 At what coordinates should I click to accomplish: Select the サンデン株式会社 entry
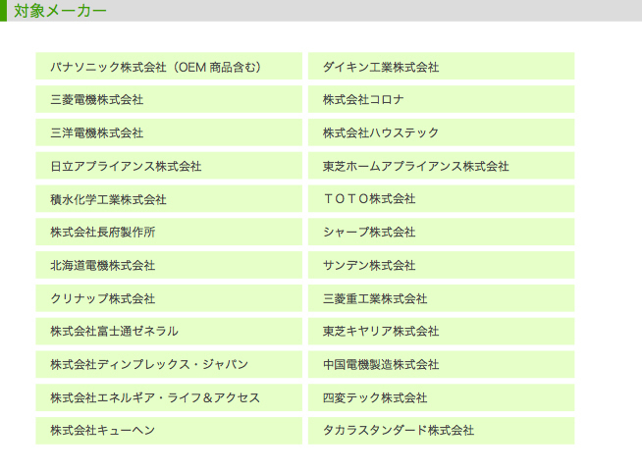click(441, 265)
